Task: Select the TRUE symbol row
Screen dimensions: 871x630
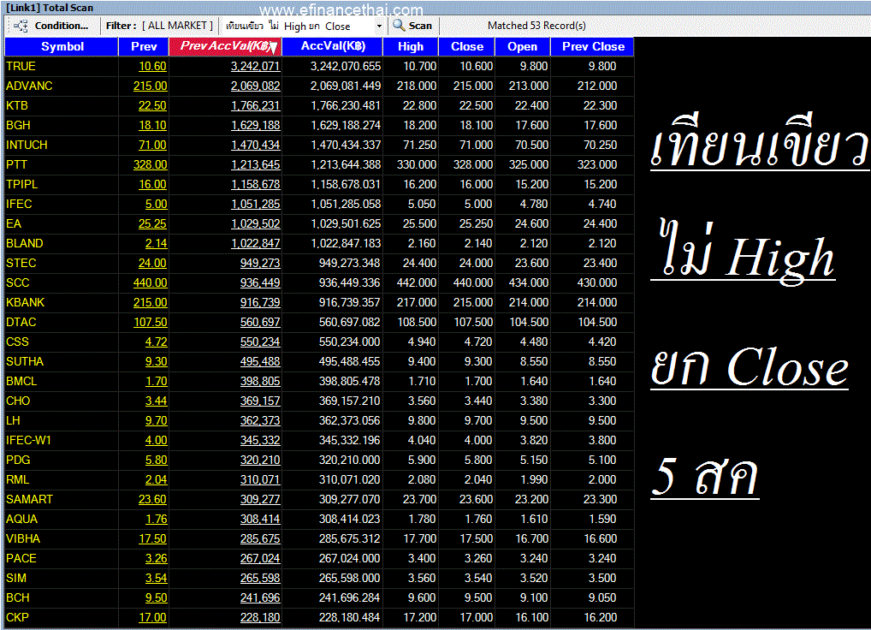Action: pos(319,66)
